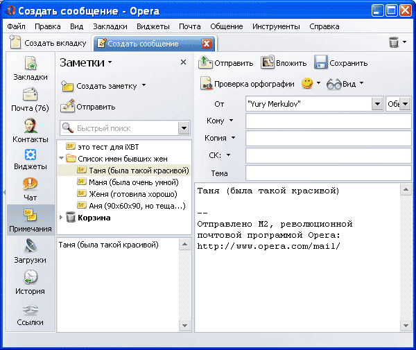Open the Кому label dropdown
This screenshot has height=350, width=416.
[231, 121]
